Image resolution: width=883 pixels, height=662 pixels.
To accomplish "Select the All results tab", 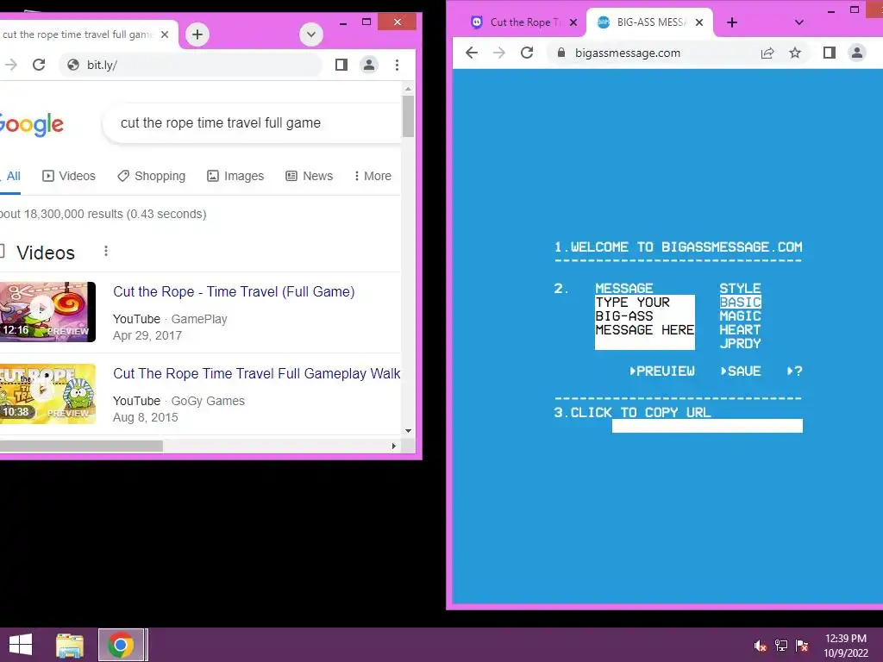I will pyautogui.click(x=13, y=176).
